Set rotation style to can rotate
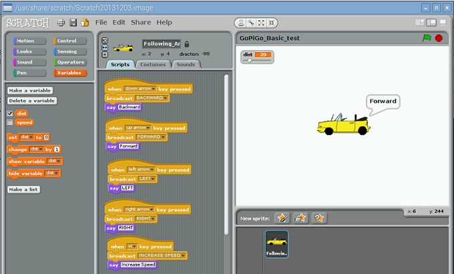Viewport: 454px width, 274px height. point(105,40)
